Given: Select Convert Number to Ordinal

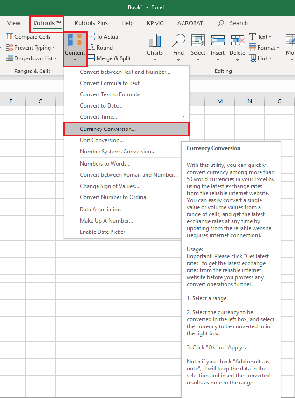Looking at the screenshot, I should coord(123,197).
